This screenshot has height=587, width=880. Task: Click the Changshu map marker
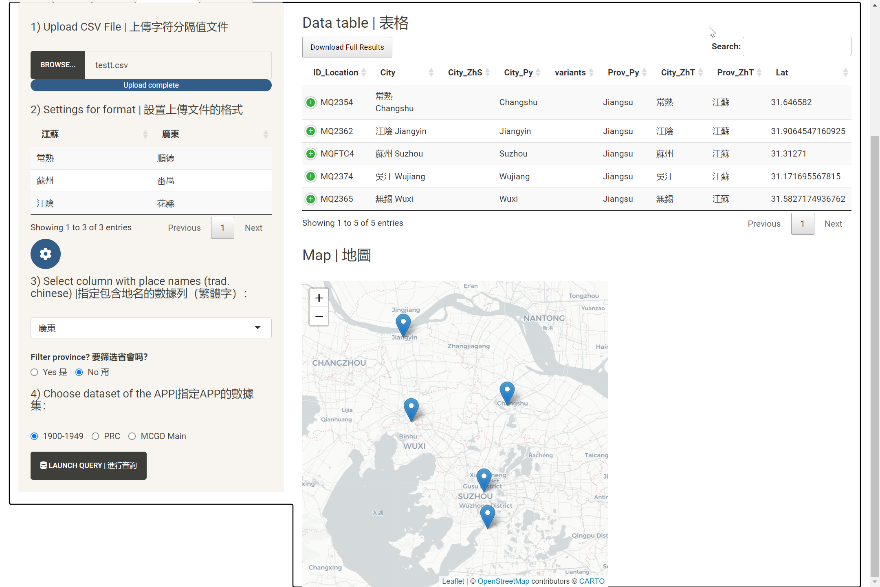pyautogui.click(x=507, y=391)
